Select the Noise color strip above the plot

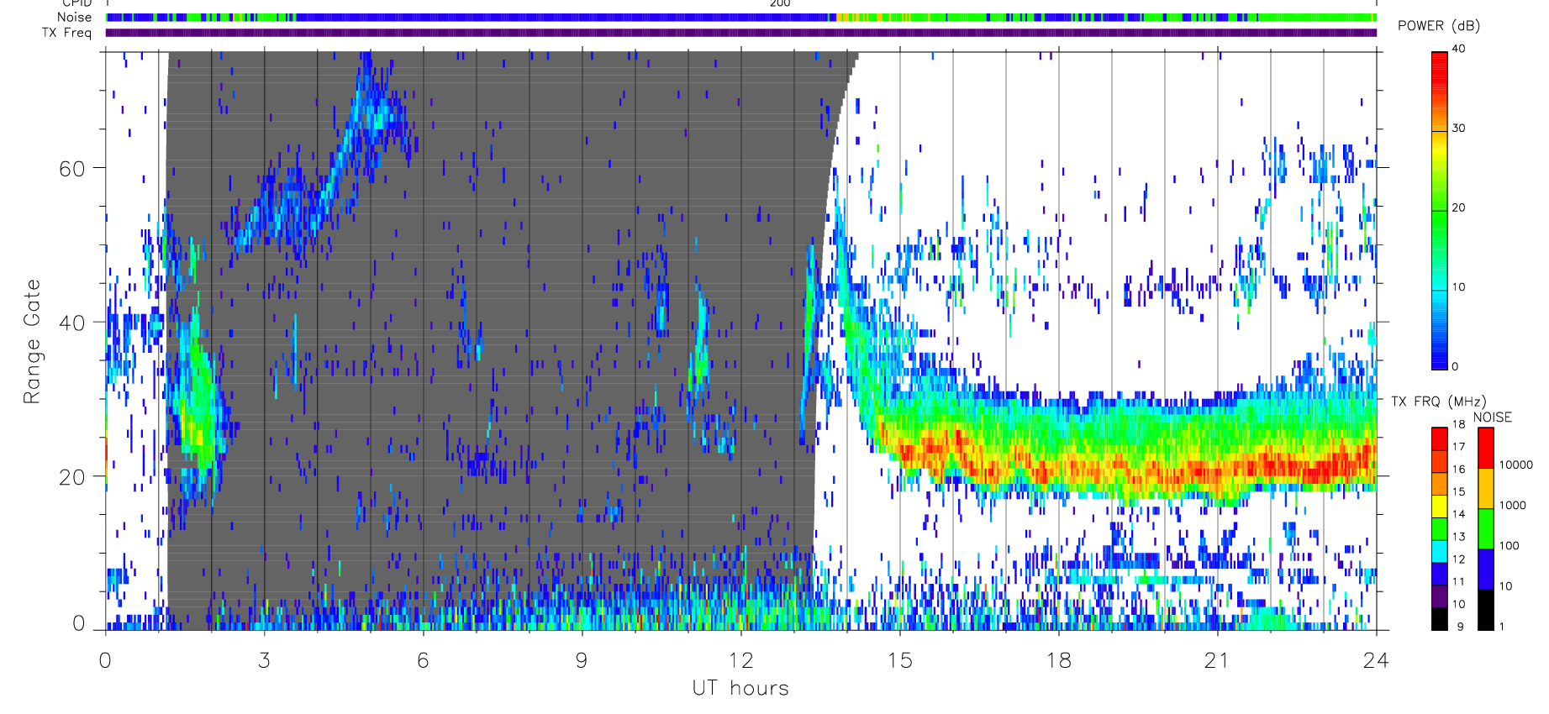pyautogui.click(x=741, y=17)
